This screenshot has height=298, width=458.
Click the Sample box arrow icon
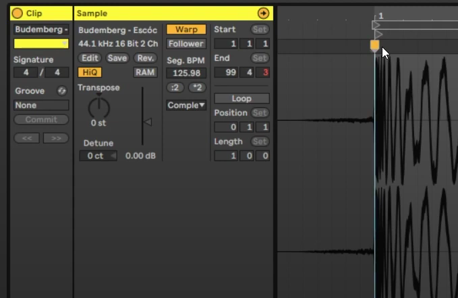click(x=263, y=13)
